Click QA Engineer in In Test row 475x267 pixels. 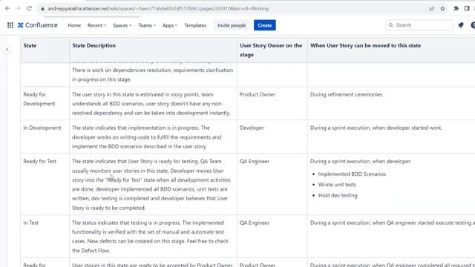click(x=255, y=222)
